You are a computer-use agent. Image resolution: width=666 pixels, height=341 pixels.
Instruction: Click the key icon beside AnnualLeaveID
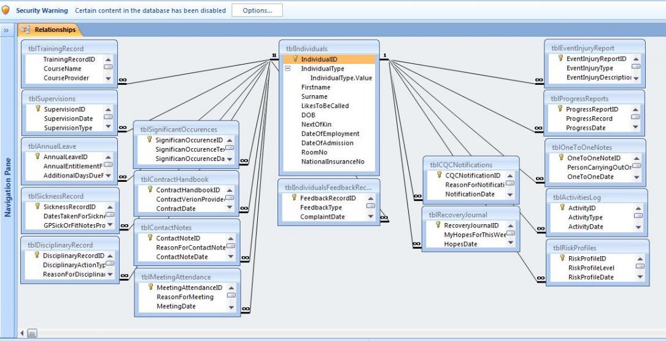tap(37, 156)
